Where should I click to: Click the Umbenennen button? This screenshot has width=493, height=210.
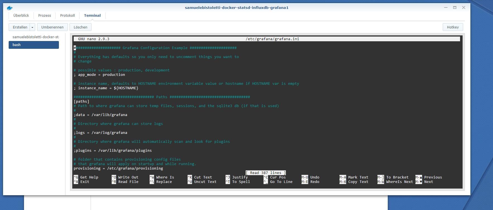point(52,27)
